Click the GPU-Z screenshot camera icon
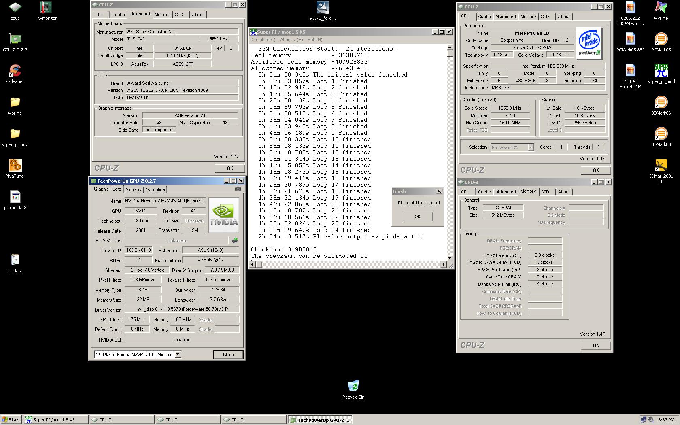The height and width of the screenshot is (425, 680). pos(238,189)
